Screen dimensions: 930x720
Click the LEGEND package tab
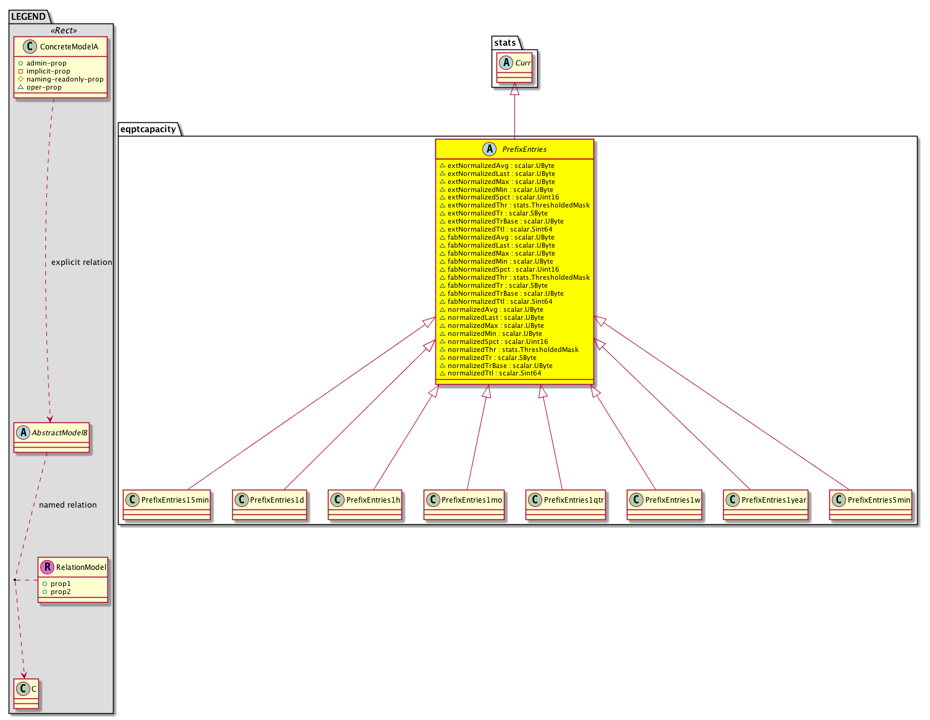tap(28, 17)
